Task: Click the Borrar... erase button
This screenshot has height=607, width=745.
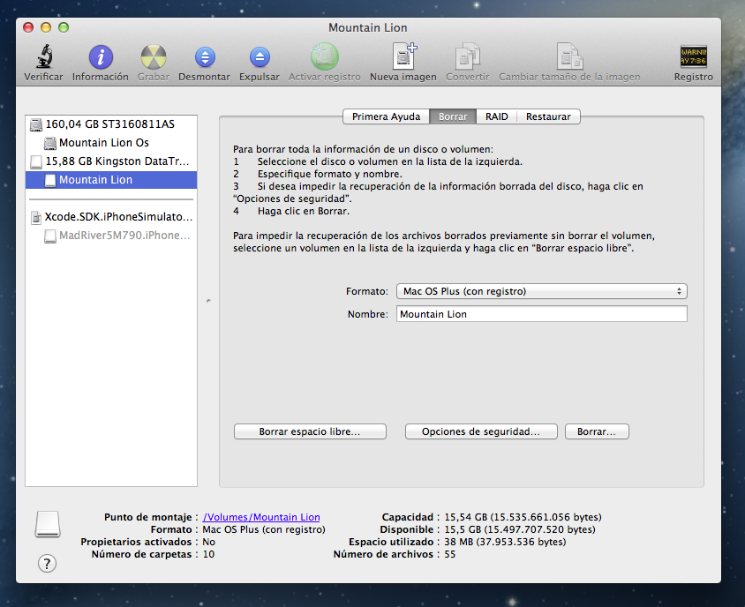Action: (x=597, y=431)
